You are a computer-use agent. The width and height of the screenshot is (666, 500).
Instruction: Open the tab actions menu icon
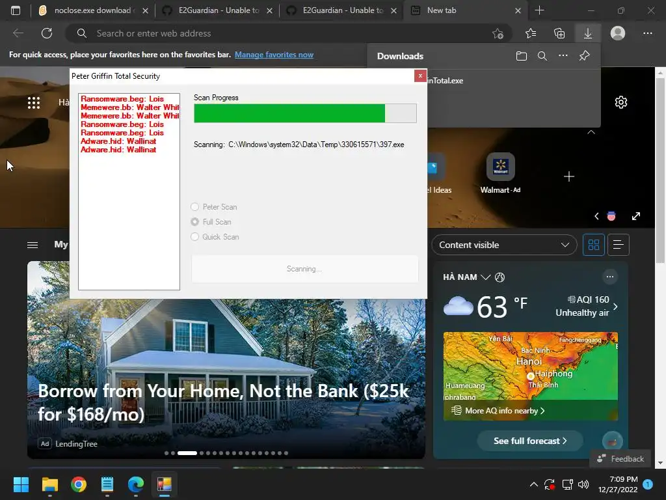tap(16, 10)
